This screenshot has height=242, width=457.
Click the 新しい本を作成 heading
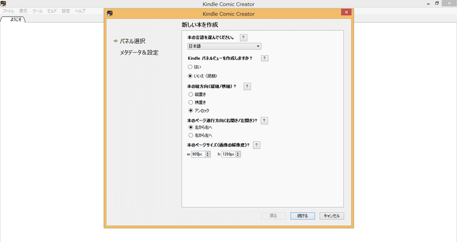coord(200,25)
